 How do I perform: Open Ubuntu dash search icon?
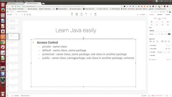[3, 5]
